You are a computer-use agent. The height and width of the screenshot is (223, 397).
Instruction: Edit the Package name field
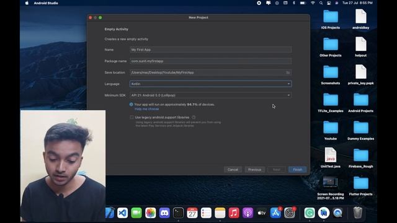click(x=211, y=61)
